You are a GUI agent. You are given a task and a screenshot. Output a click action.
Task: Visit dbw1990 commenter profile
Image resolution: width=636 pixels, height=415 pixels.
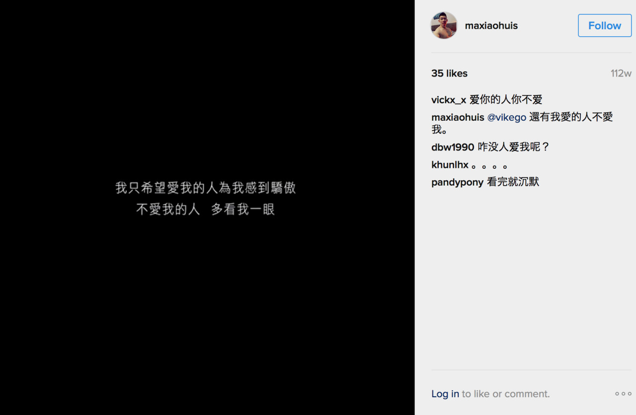click(x=453, y=147)
